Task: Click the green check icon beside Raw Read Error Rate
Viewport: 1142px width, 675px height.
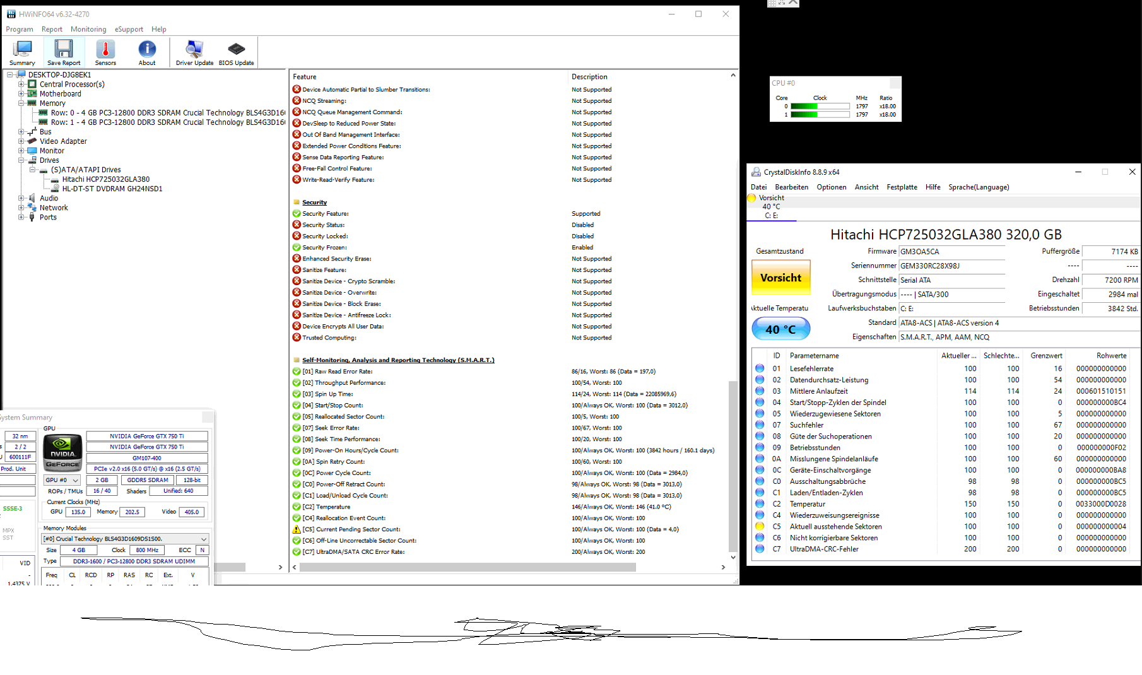Action: tap(297, 372)
